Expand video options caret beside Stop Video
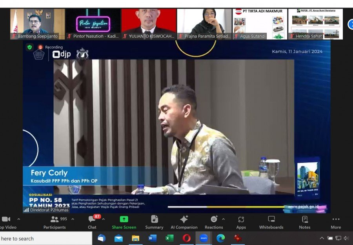Screen dimensions: 353x245 pos(18,219)
